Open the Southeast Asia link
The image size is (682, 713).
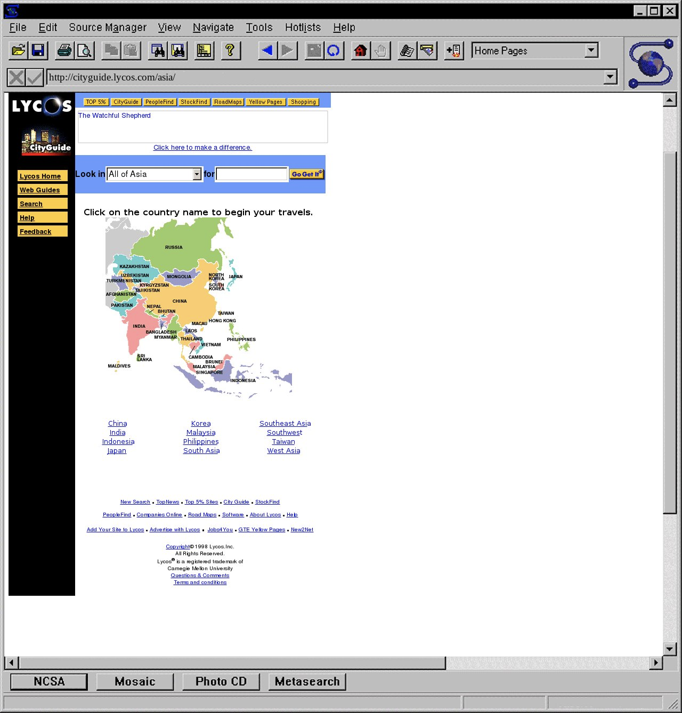click(285, 424)
